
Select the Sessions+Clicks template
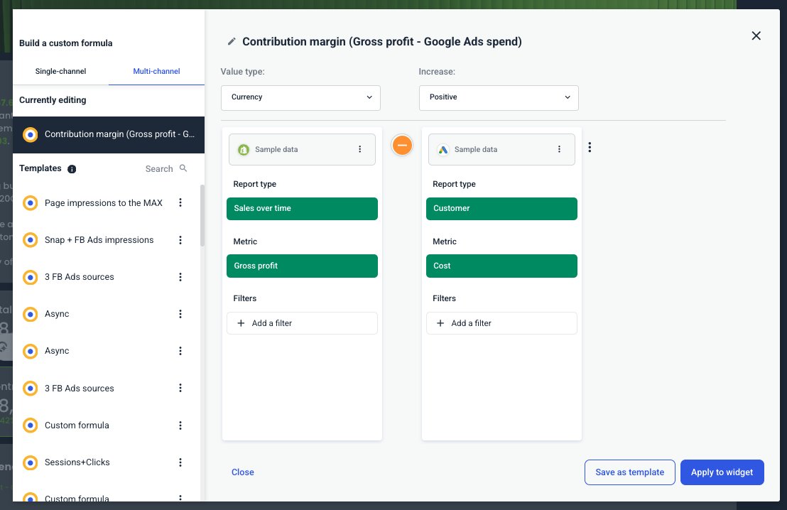[x=77, y=462]
